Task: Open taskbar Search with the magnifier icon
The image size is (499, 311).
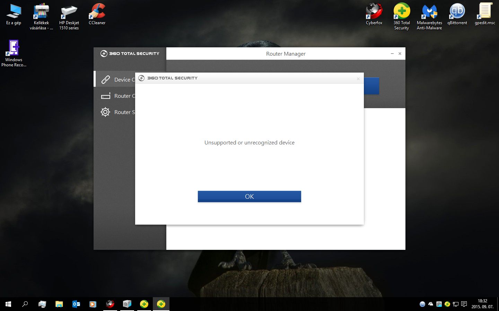Action: (25, 304)
